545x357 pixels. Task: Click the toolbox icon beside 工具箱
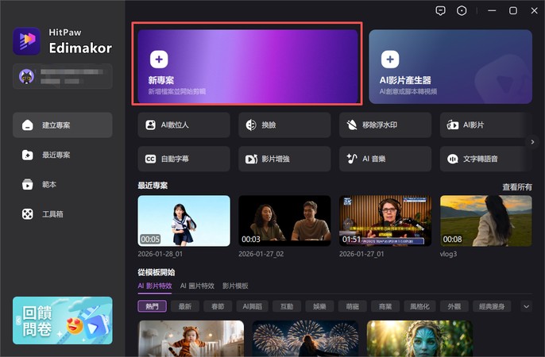pos(28,214)
